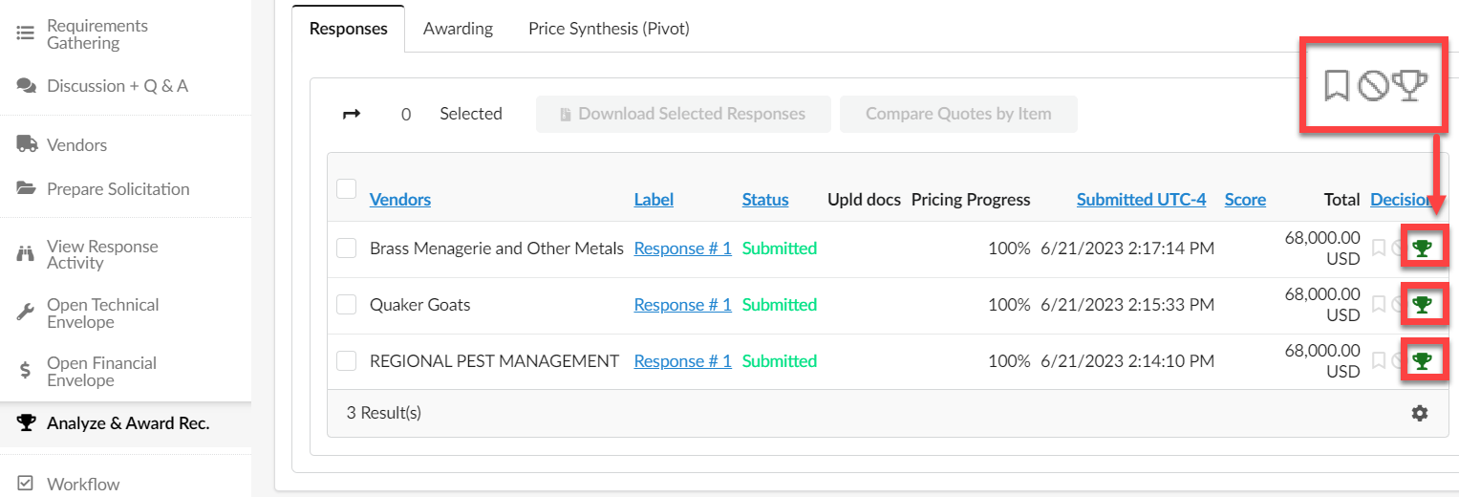Tick the REGIONAL PEST MANAGEMENT checkbox
1459x497 pixels.
point(346,361)
